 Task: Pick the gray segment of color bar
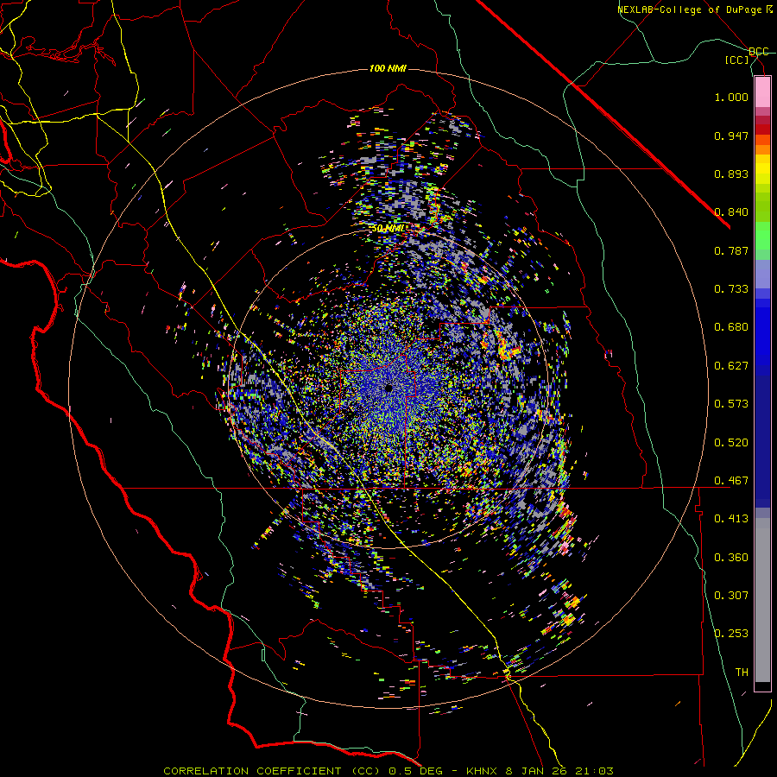coord(762,600)
